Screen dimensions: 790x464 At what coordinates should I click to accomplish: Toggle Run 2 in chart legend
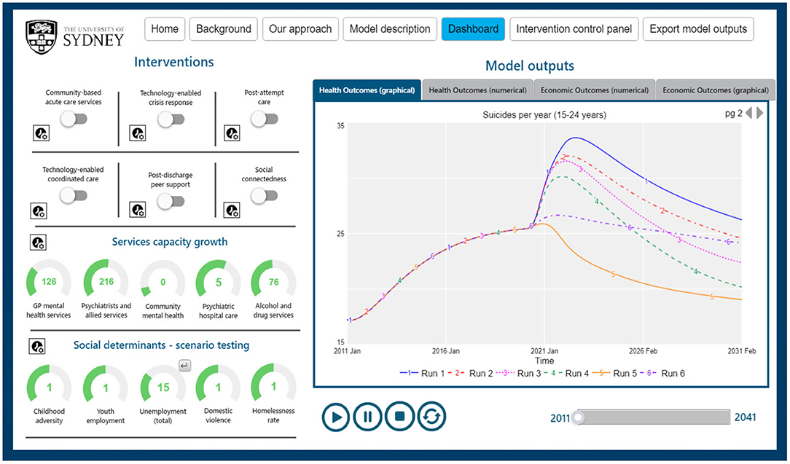[x=470, y=374]
